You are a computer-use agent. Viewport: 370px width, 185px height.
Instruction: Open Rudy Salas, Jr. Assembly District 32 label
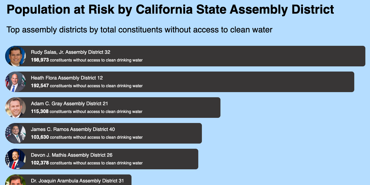[x=71, y=52]
